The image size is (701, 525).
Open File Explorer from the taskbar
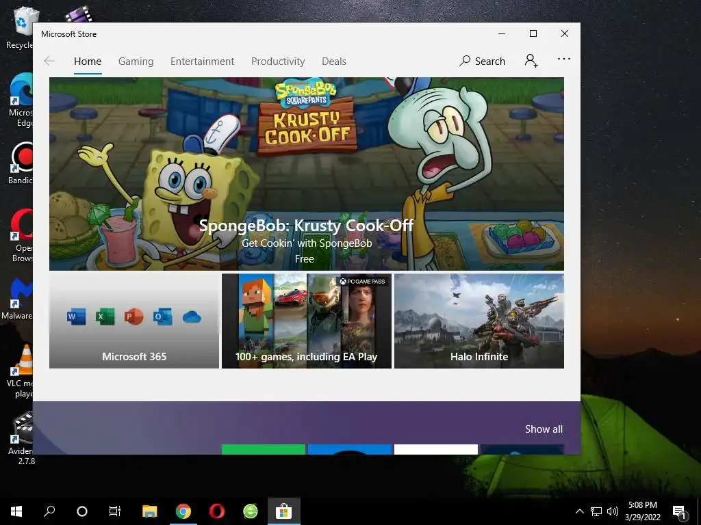click(150, 511)
